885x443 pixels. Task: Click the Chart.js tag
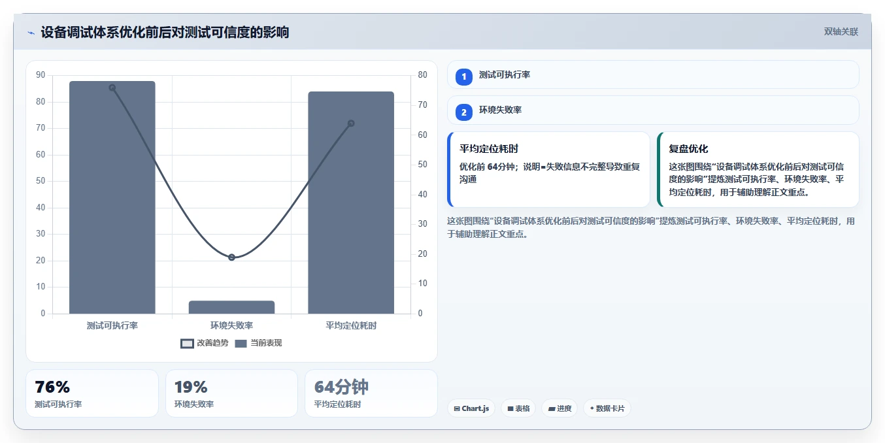471,408
